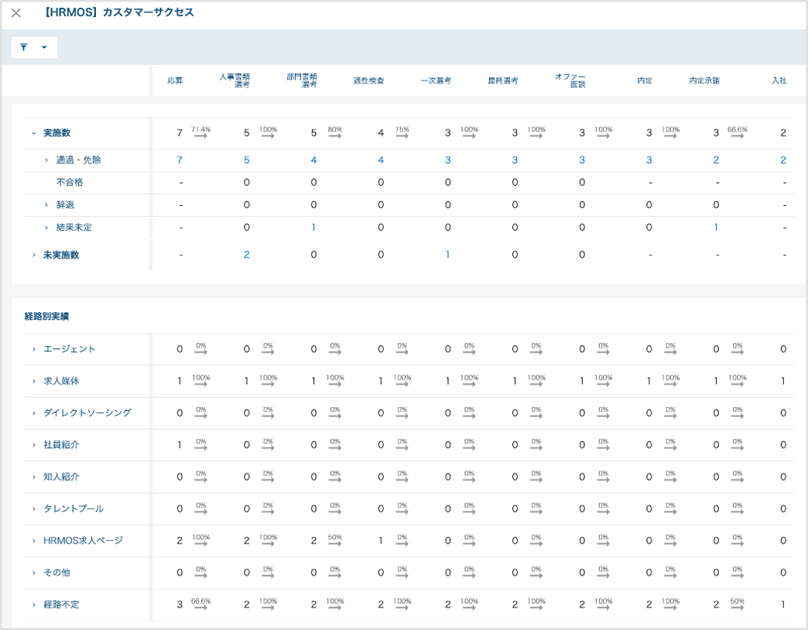Select the 適性検査 column header
Image resolution: width=808 pixels, height=630 pixels.
[x=369, y=80]
